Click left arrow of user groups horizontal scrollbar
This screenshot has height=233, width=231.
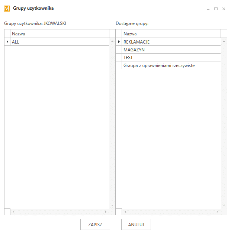coord(13,212)
